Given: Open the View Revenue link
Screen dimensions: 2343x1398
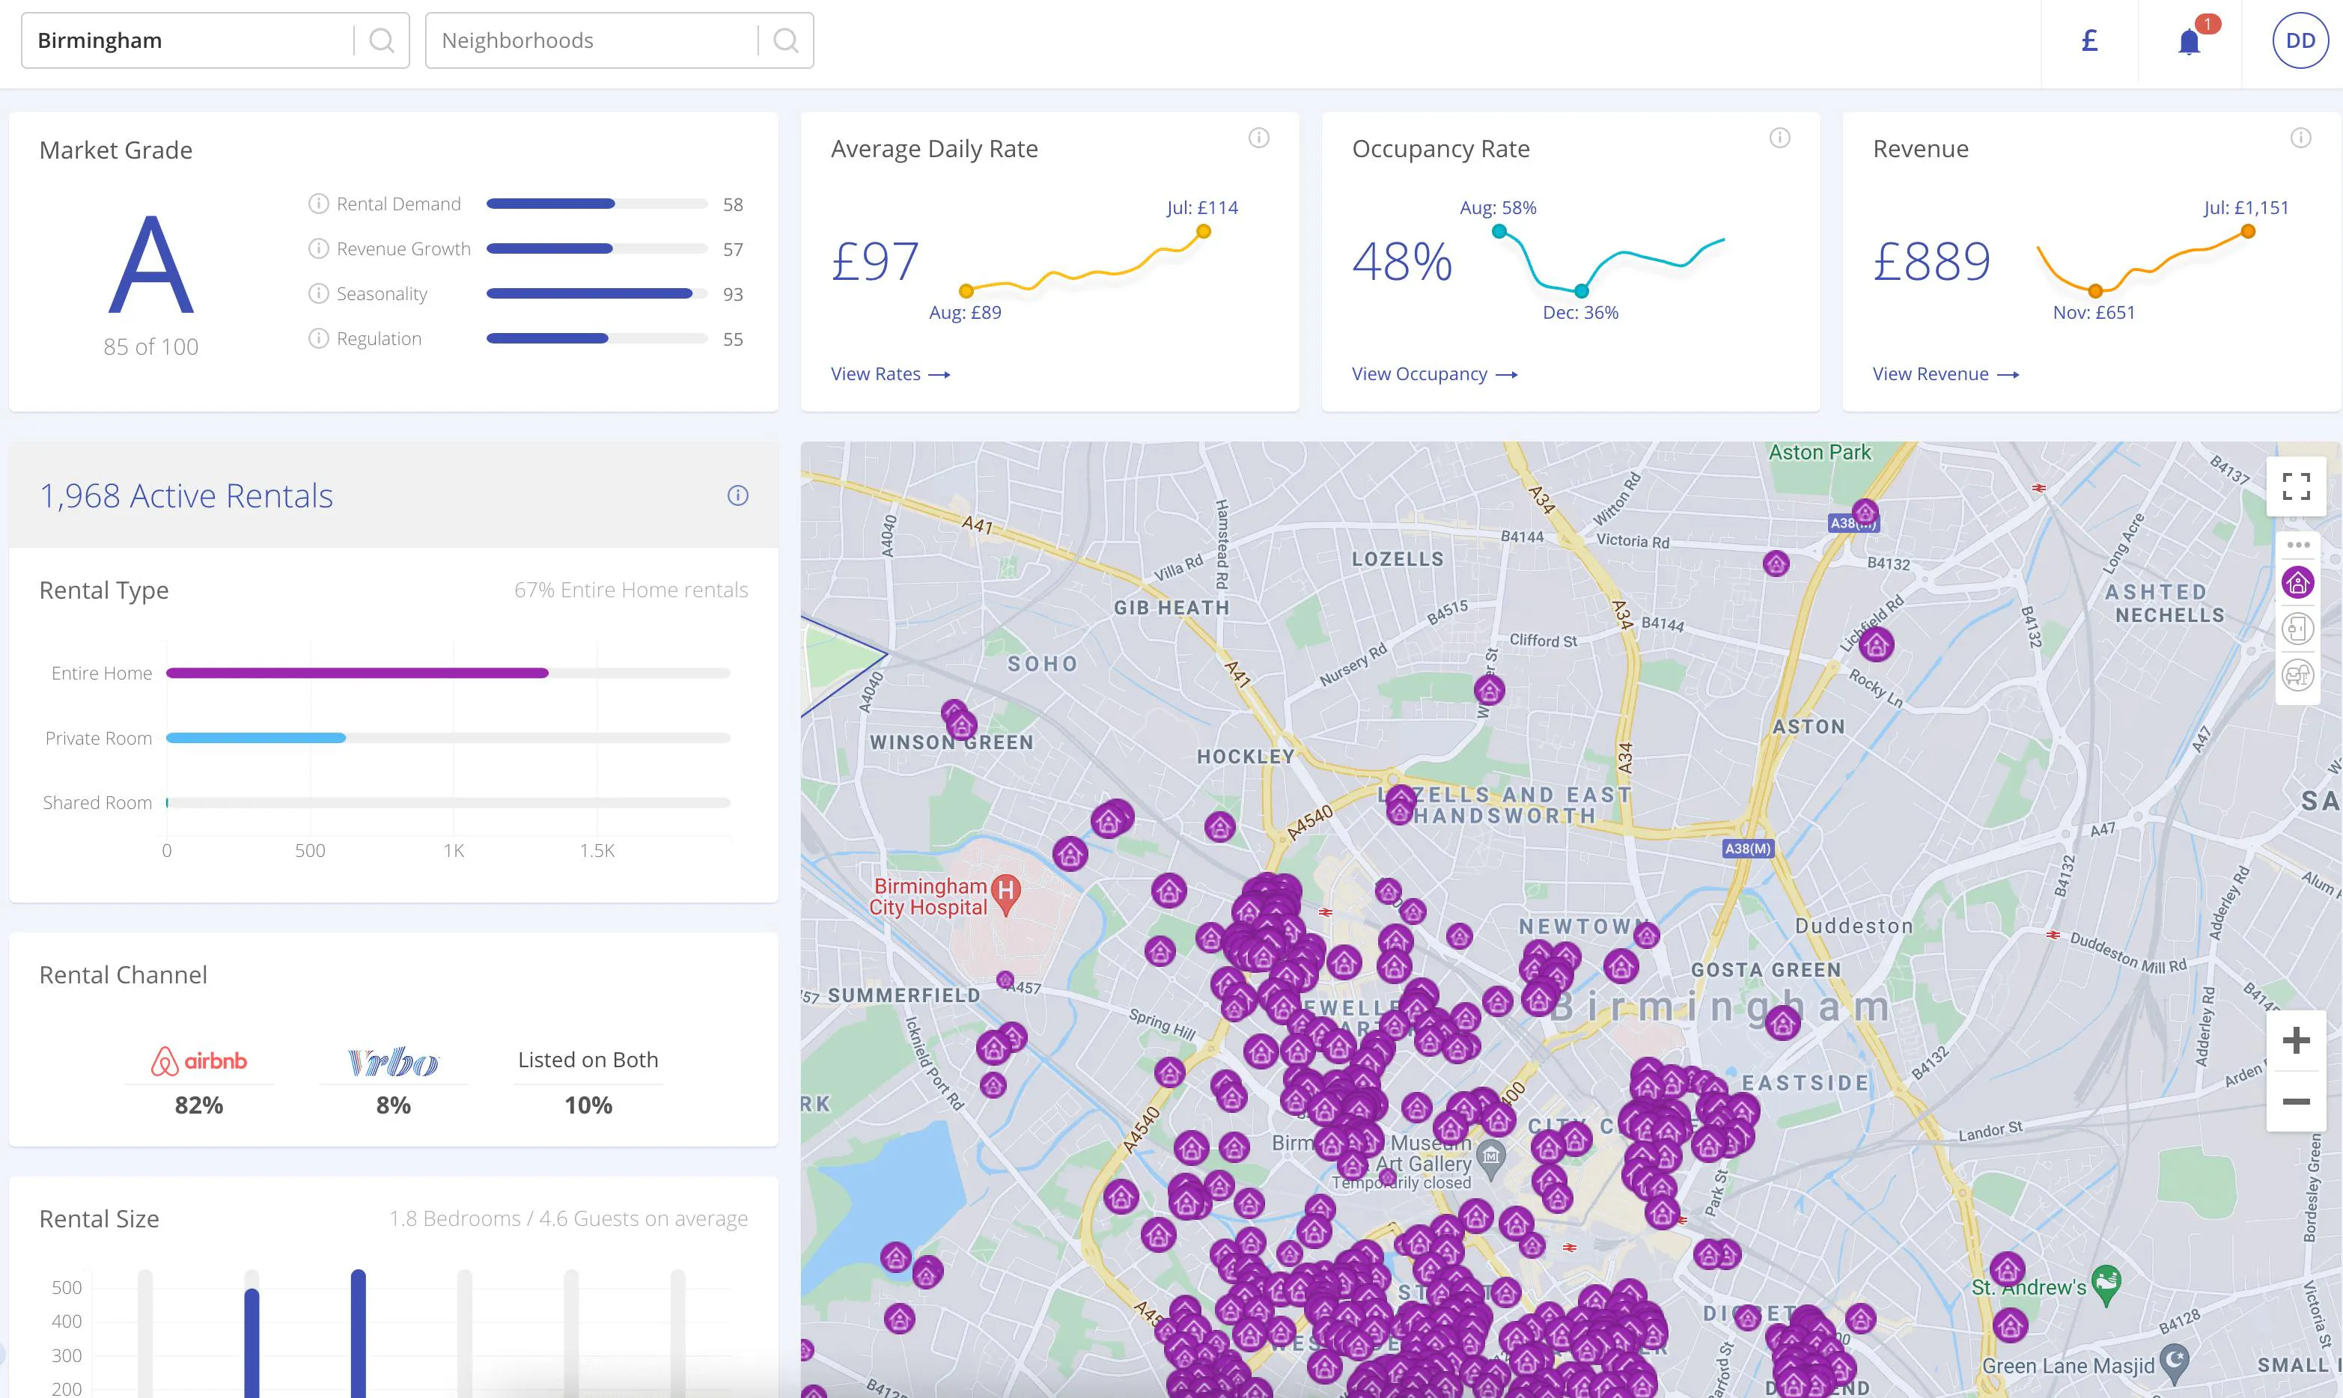Looking at the screenshot, I should tap(1946, 374).
